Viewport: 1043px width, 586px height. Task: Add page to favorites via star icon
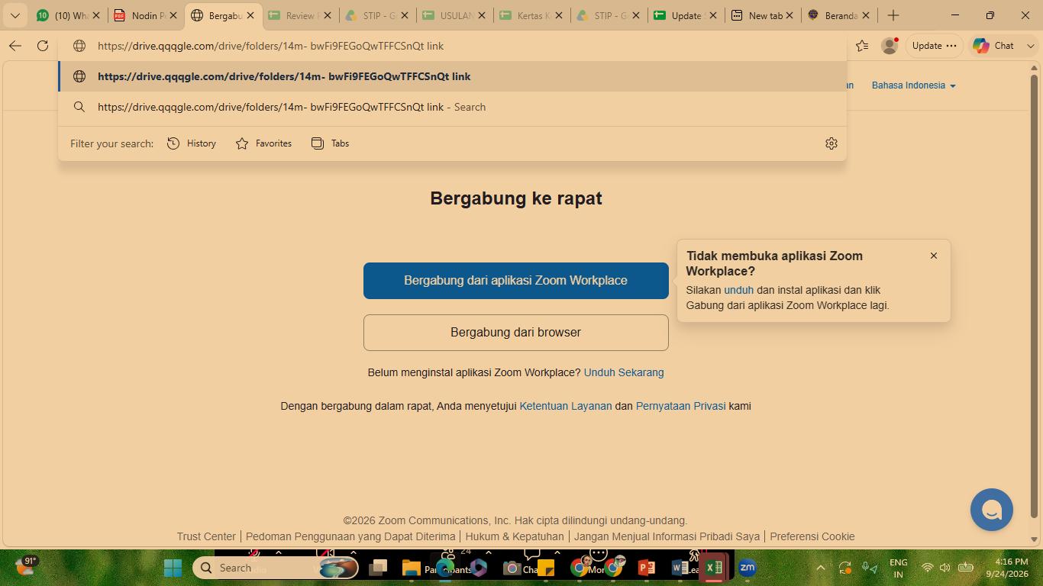[862, 46]
